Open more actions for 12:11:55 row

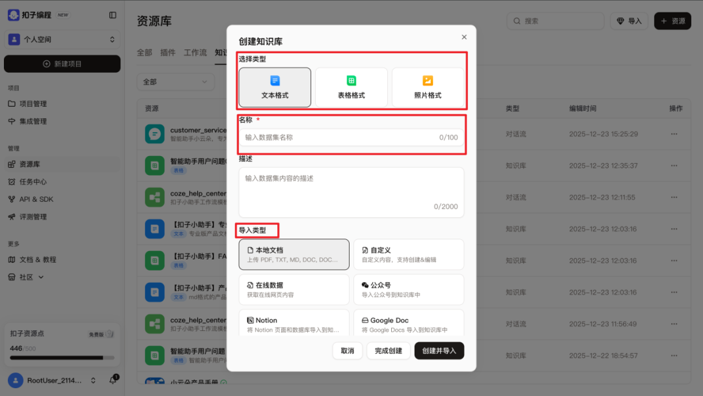674,197
